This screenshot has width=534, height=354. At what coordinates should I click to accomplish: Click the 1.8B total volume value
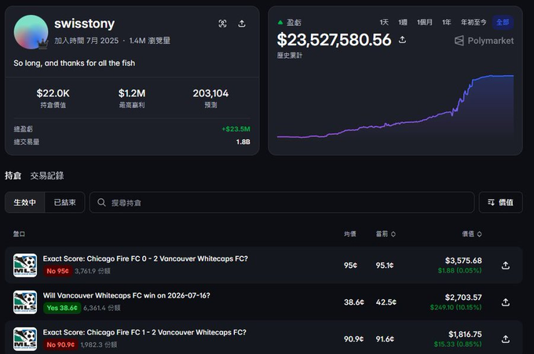243,142
